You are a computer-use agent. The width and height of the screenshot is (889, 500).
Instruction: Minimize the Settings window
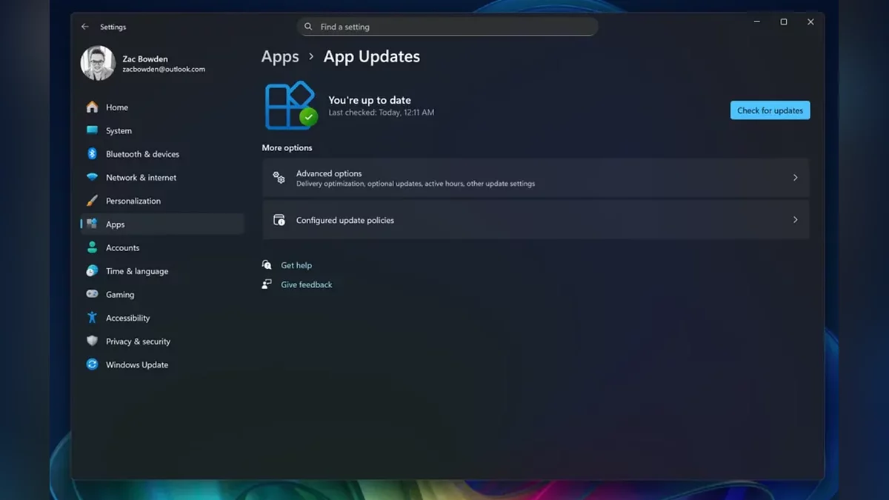756,22
